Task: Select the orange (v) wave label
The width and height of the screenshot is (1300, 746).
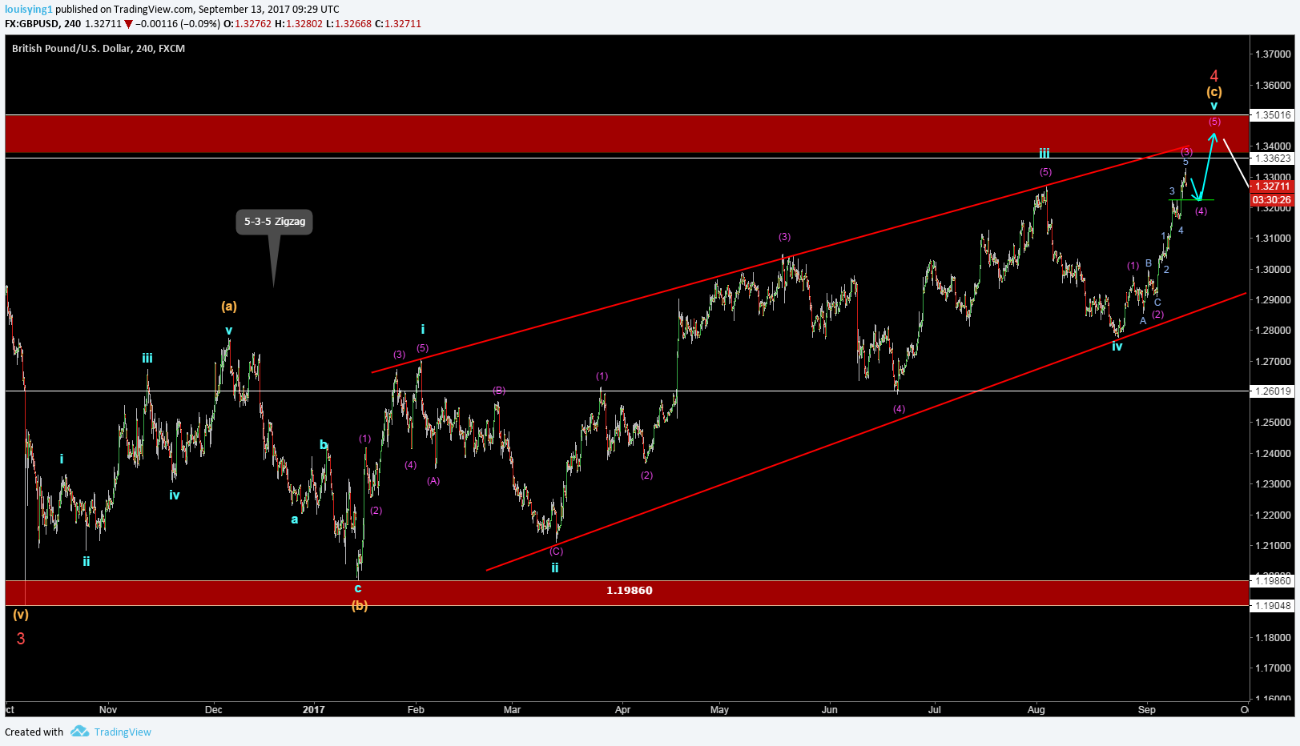Action: 21,615
